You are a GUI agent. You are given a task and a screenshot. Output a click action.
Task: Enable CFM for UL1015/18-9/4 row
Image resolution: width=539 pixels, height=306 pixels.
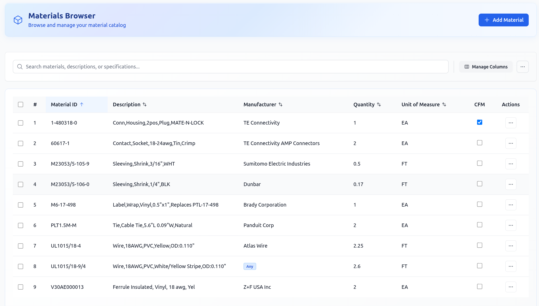pos(480,266)
